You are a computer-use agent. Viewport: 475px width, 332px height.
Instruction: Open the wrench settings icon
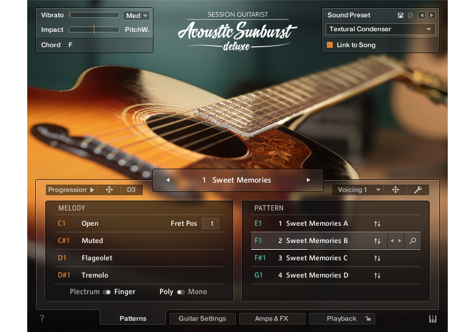coord(418,190)
